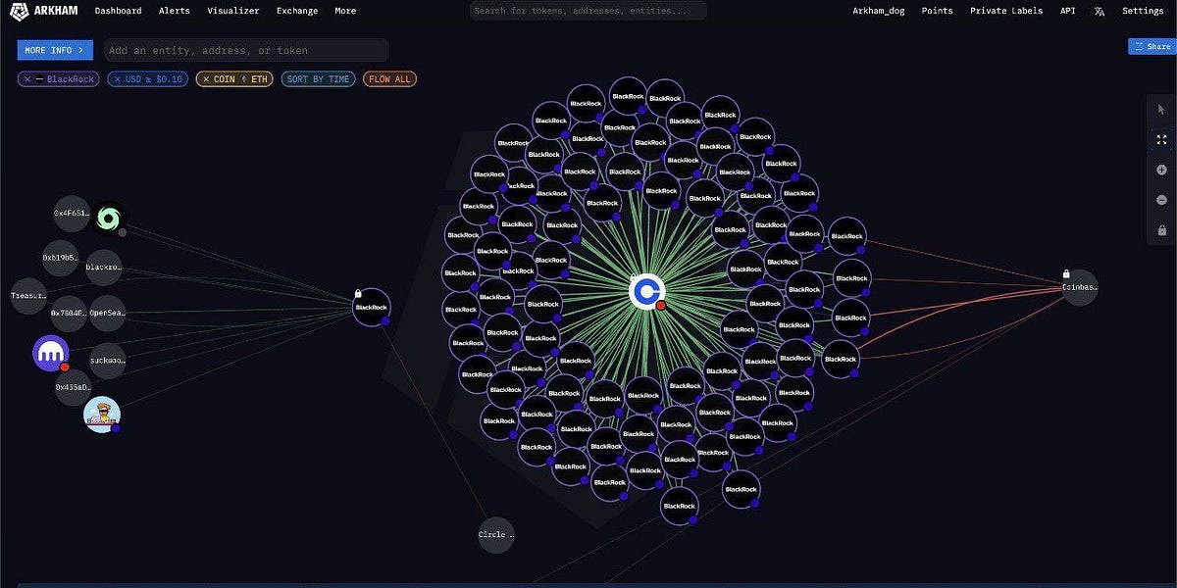Expand MORE INFO panel
Screen dimensions: 1177x588
point(54,49)
